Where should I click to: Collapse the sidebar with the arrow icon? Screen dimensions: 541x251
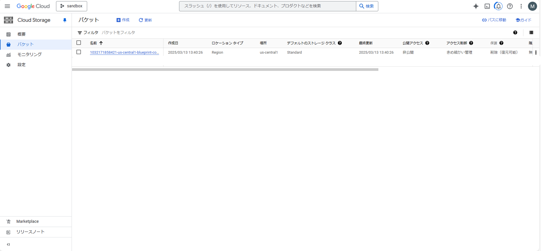(8, 244)
